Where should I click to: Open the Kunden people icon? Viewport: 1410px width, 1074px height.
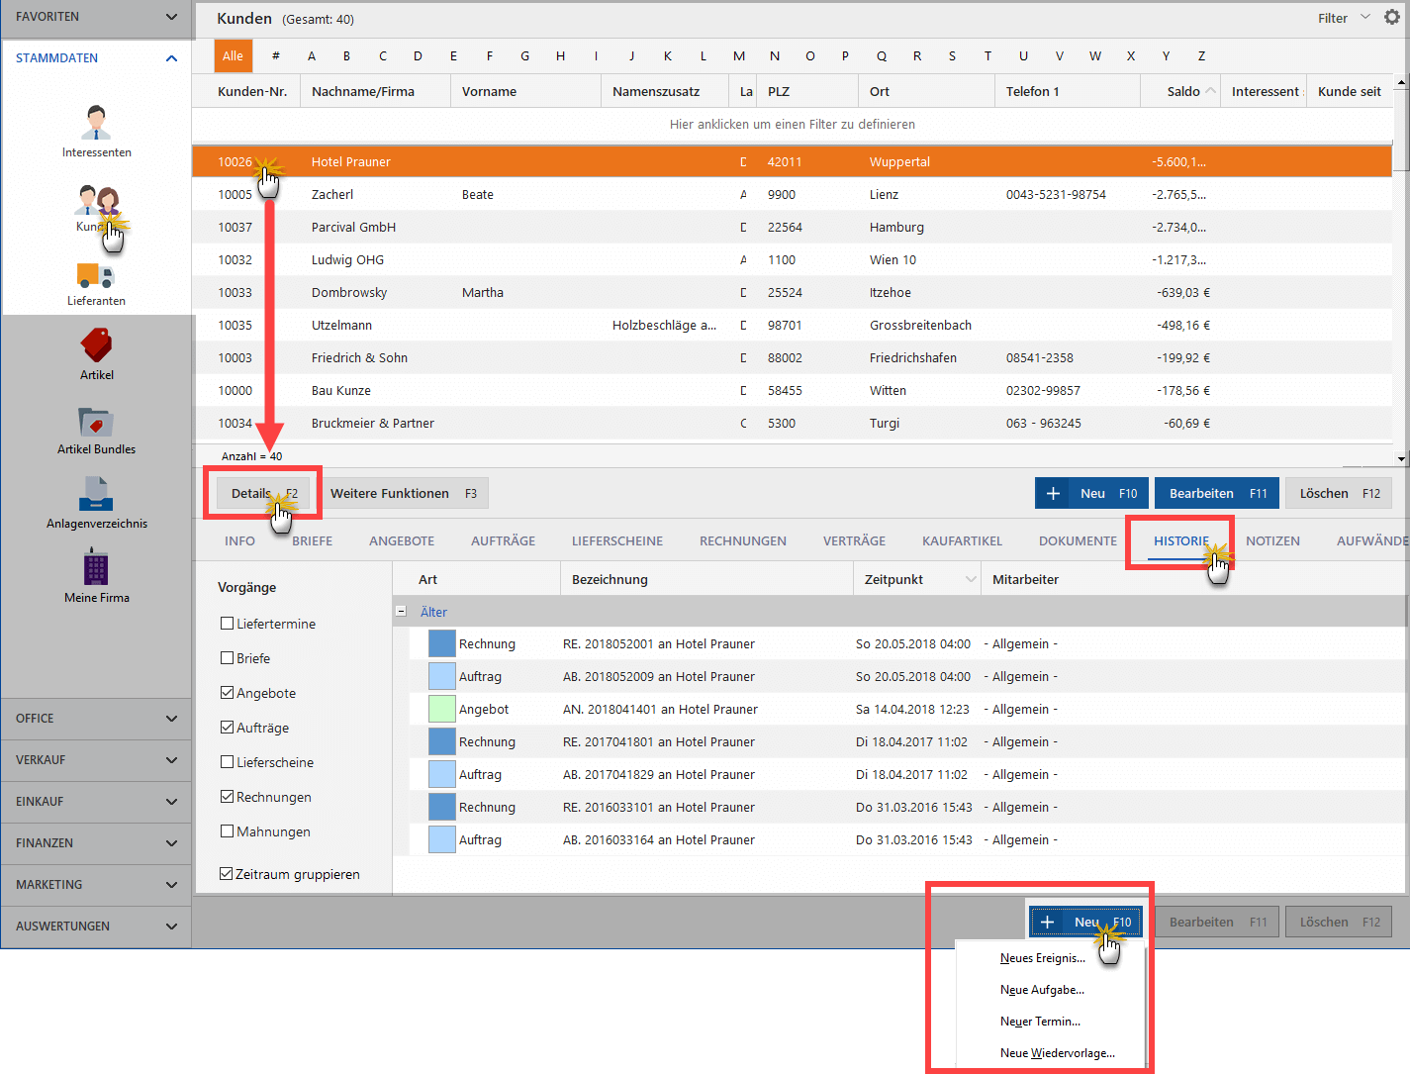click(96, 201)
